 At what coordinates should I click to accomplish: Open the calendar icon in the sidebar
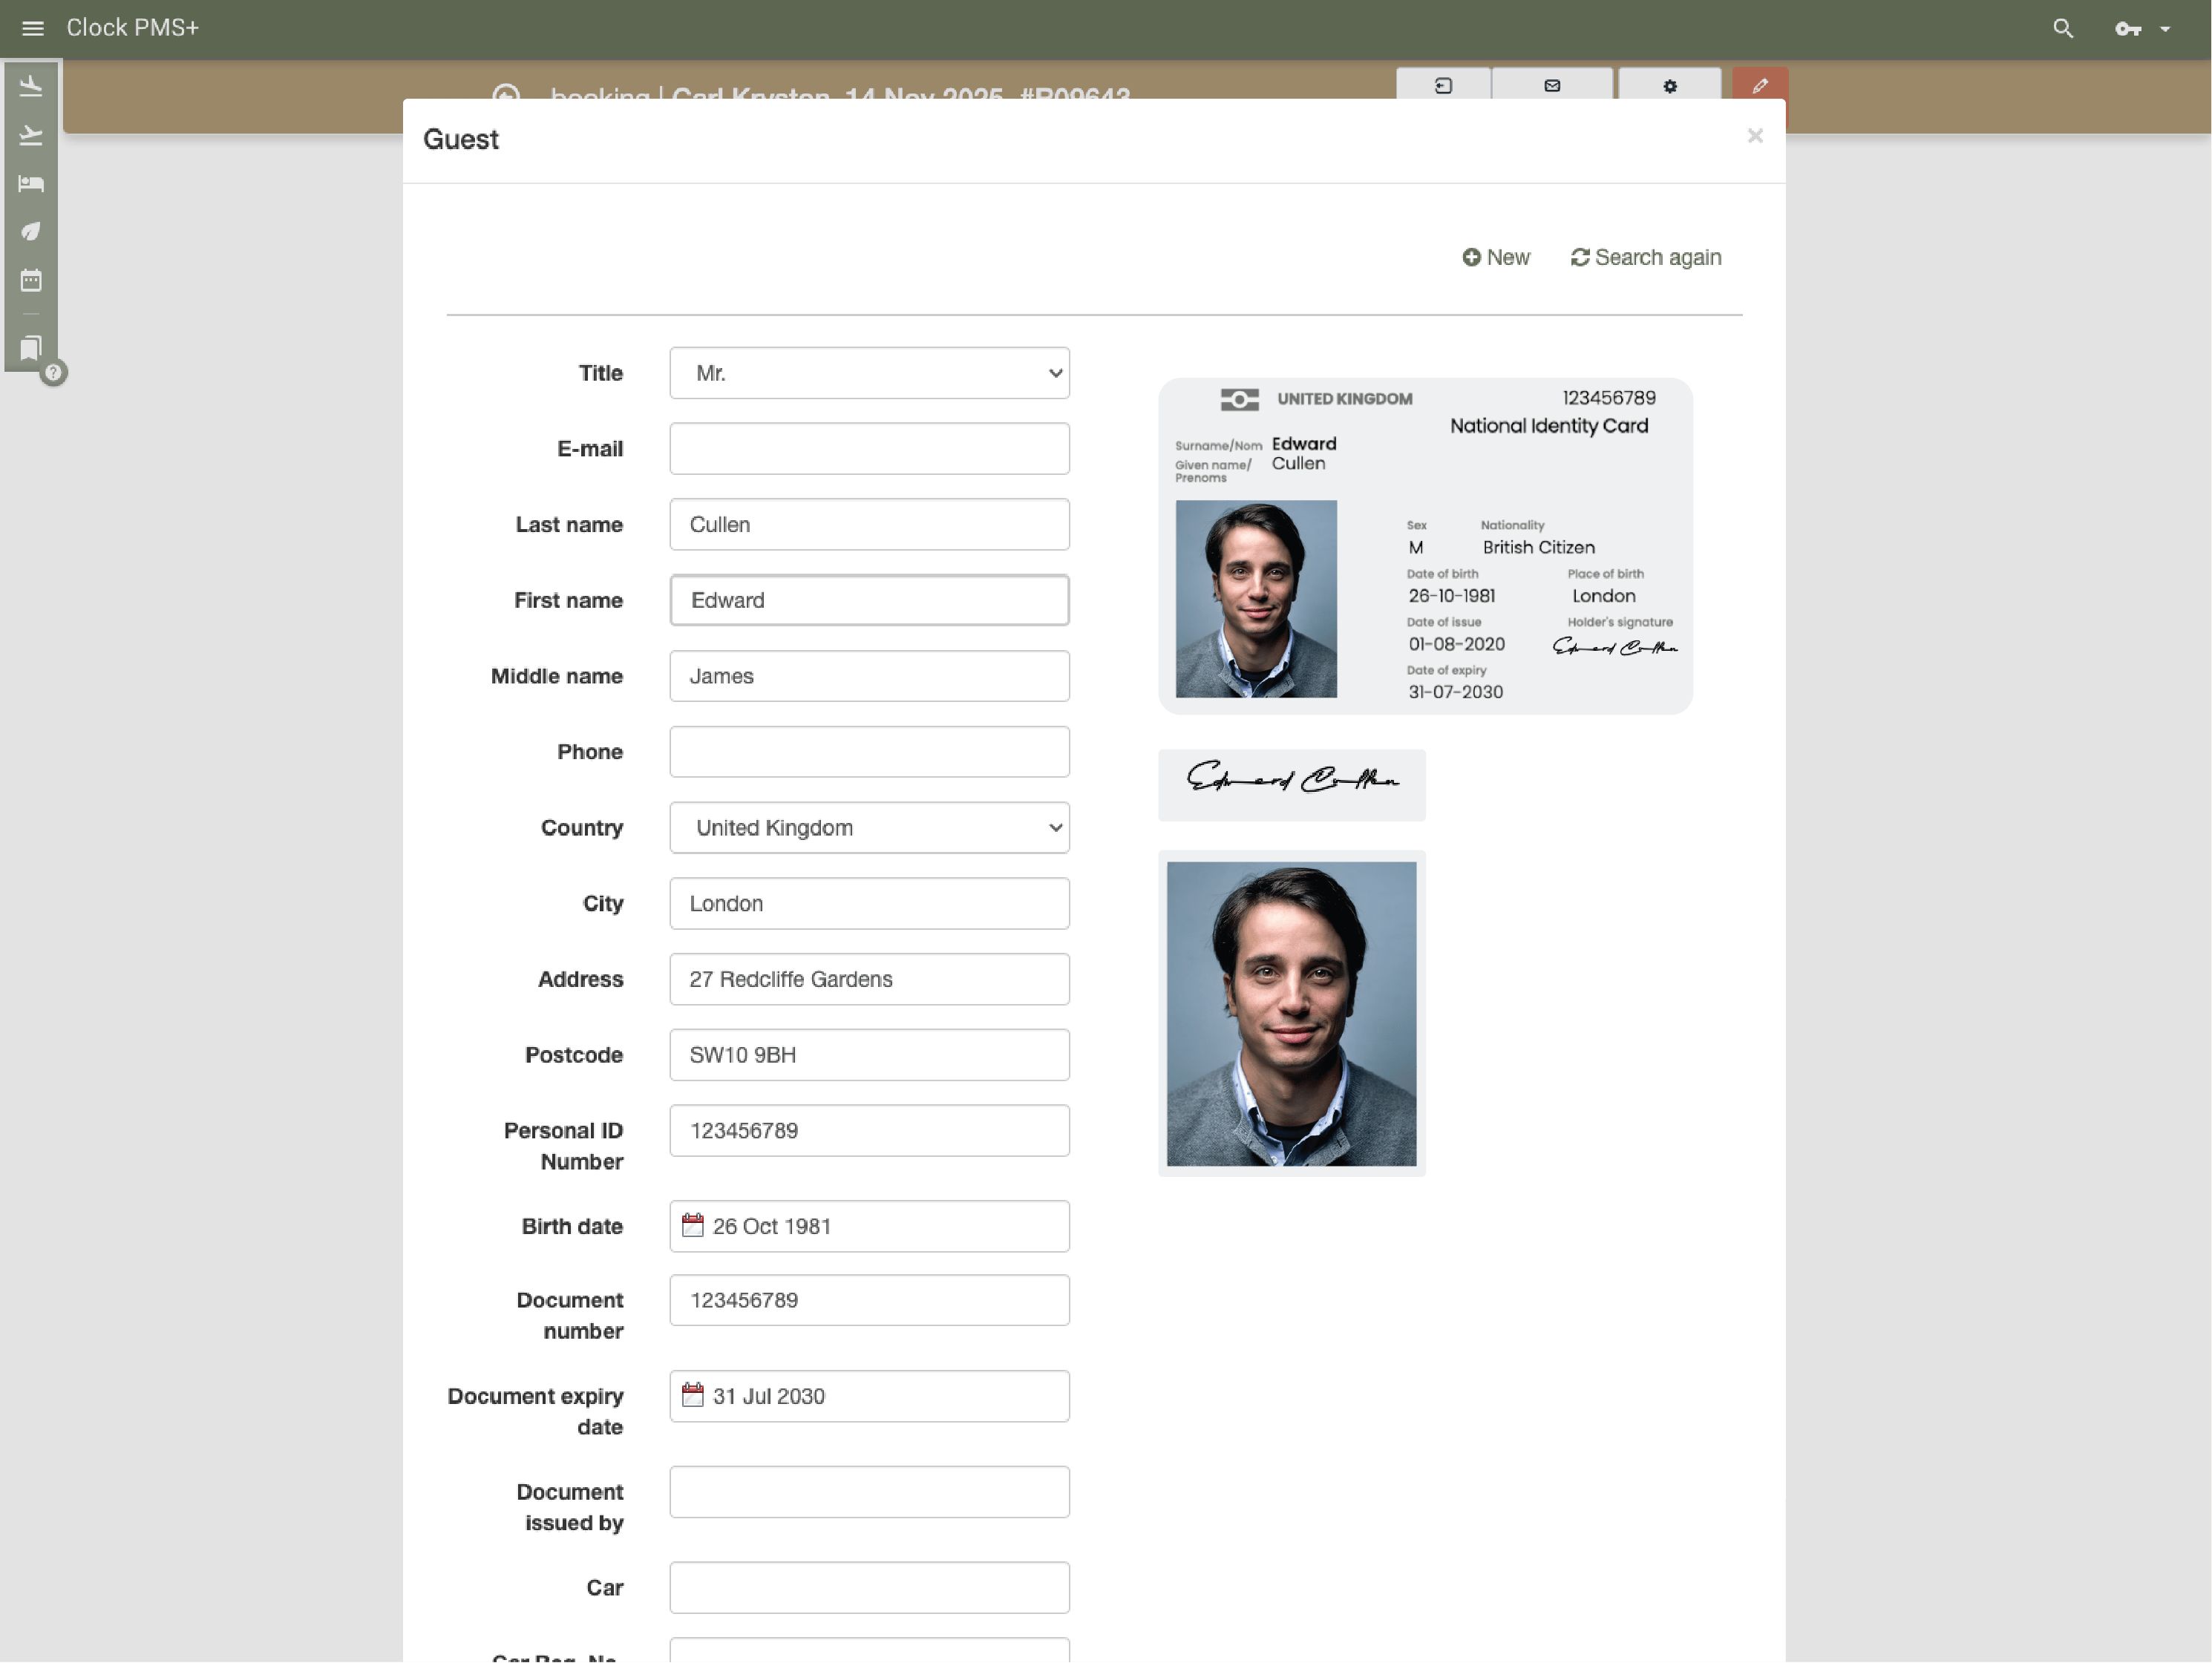(x=31, y=281)
